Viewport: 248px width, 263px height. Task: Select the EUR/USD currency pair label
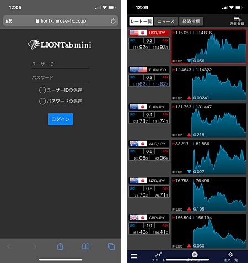tap(158, 70)
